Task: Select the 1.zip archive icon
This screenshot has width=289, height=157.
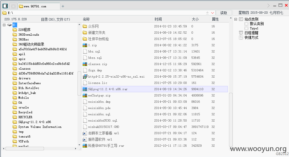Action: [85, 45]
